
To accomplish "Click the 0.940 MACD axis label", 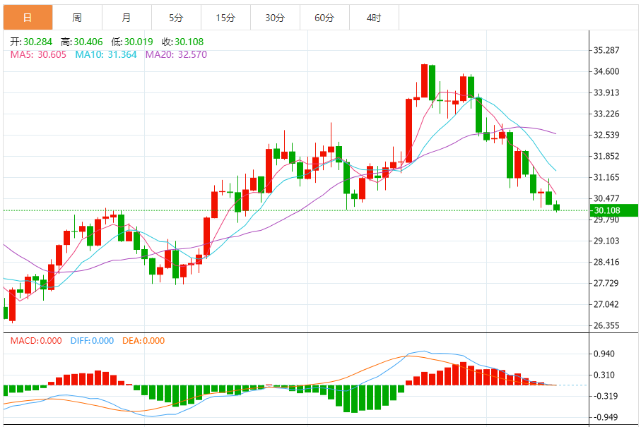I will [x=604, y=354].
